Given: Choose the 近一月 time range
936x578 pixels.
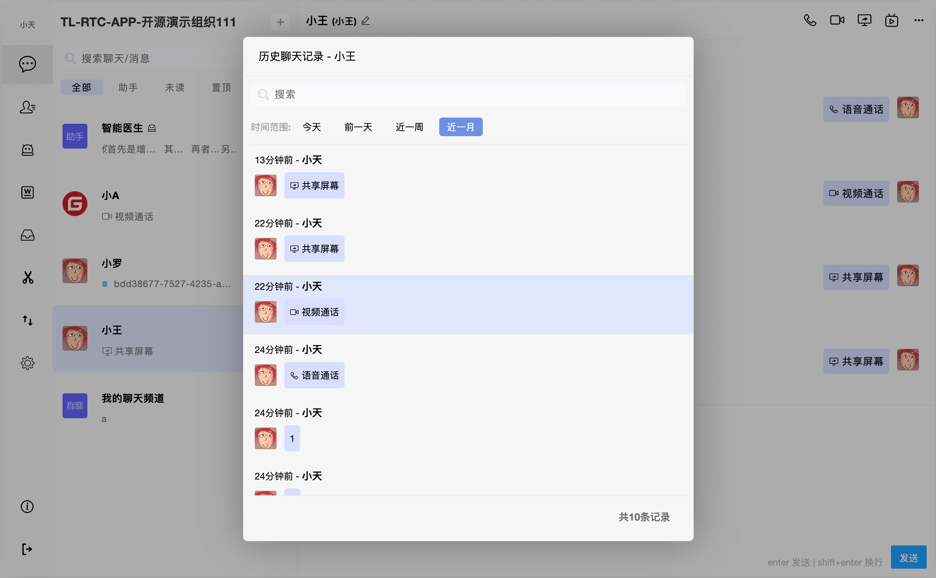Looking at the screenshot, I should coord(461,127).
